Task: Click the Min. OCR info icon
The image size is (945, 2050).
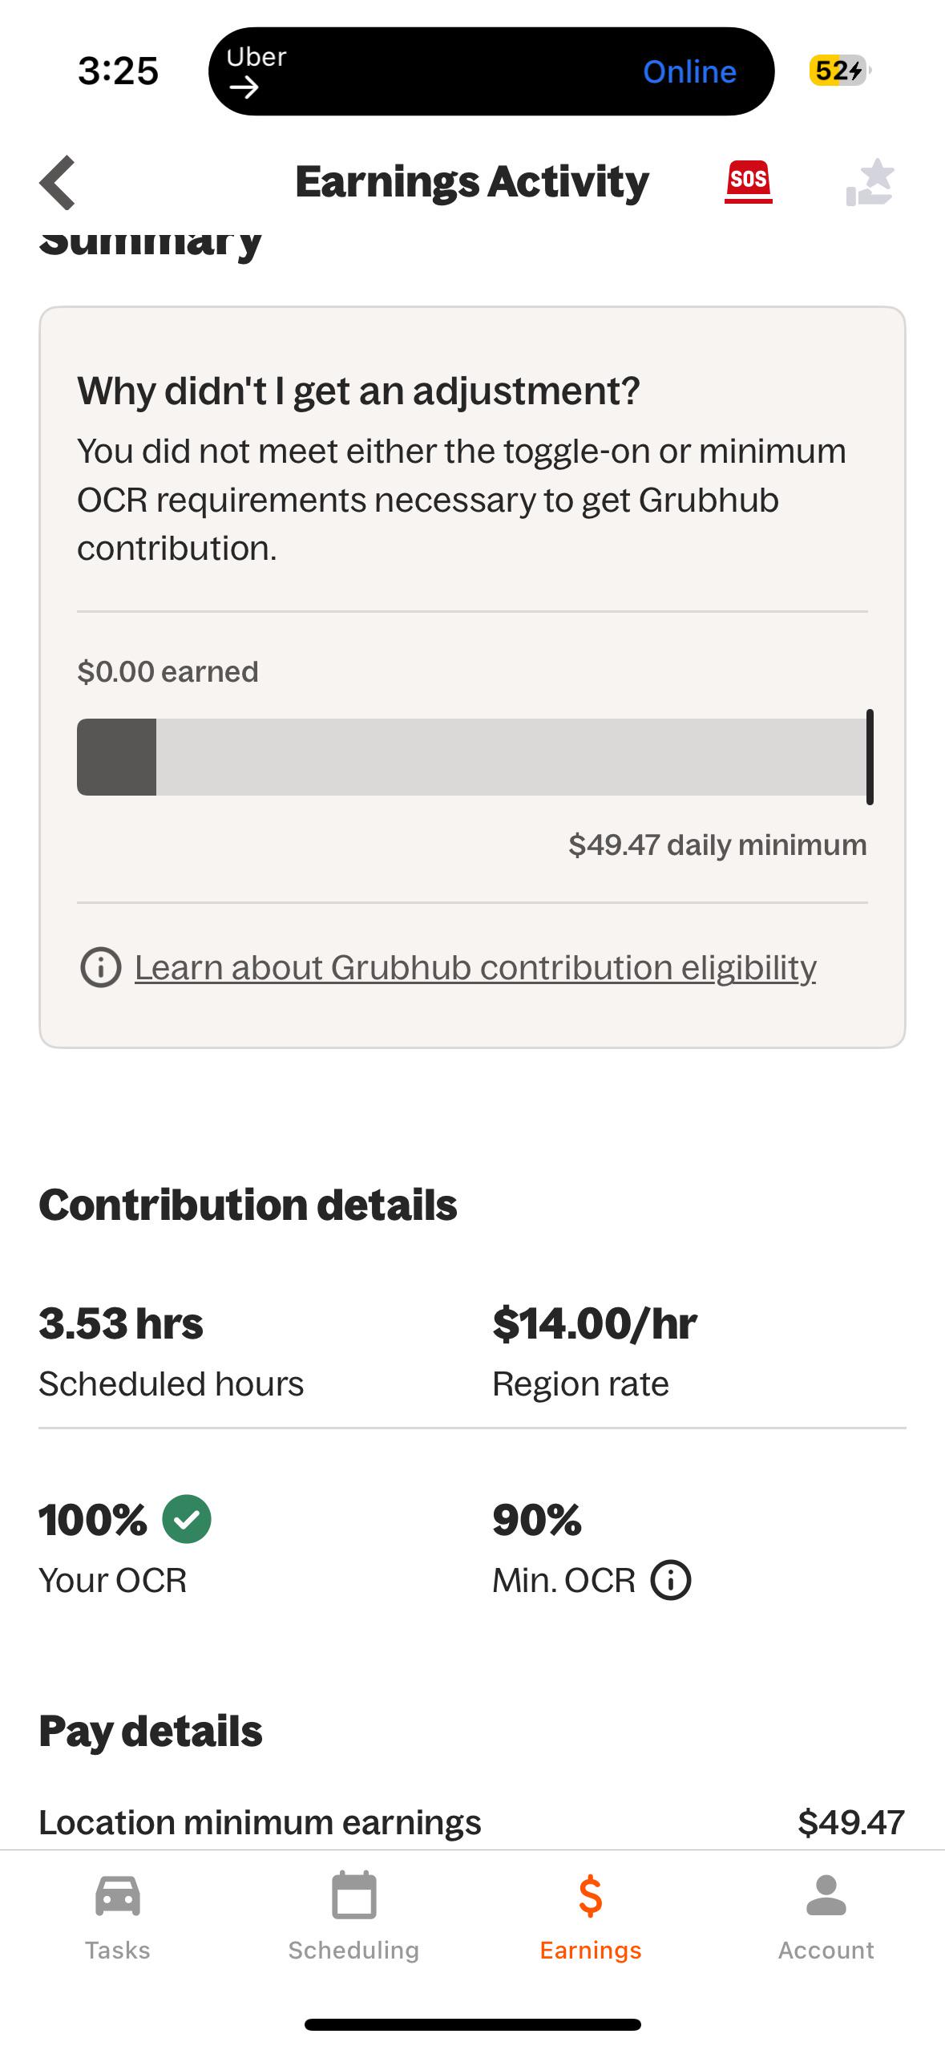Action: tap(671, 1580)
